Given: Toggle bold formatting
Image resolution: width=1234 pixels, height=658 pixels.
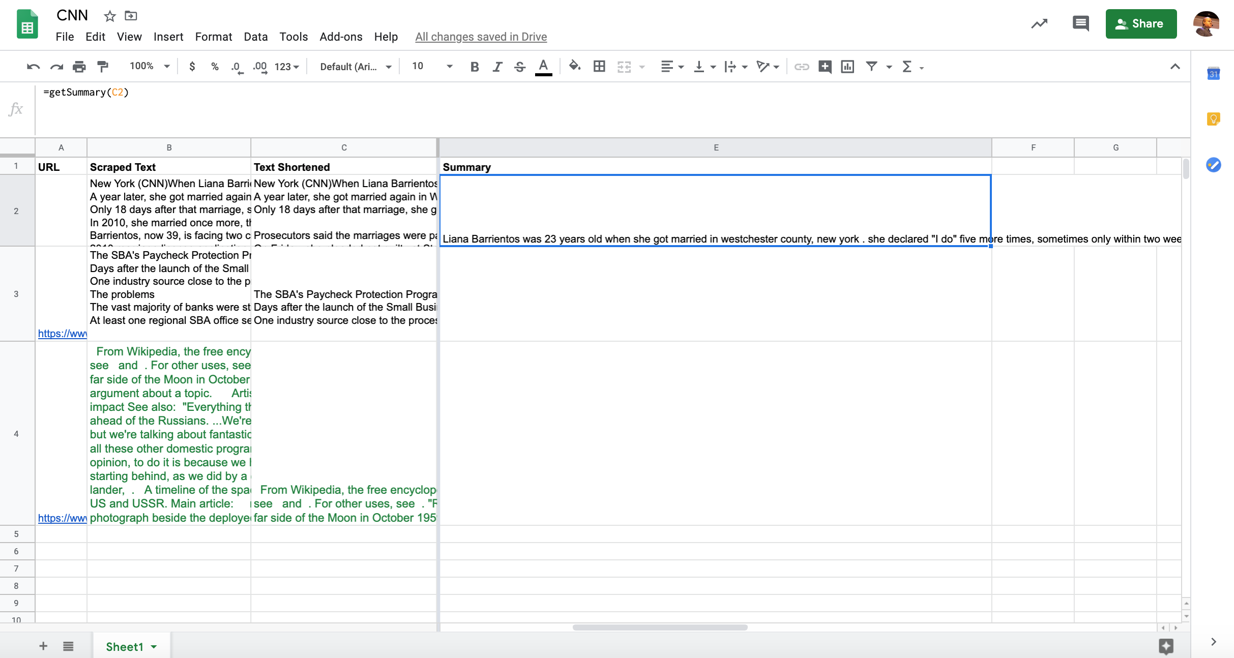Looking at the screenshot, I should click(474, 67).
